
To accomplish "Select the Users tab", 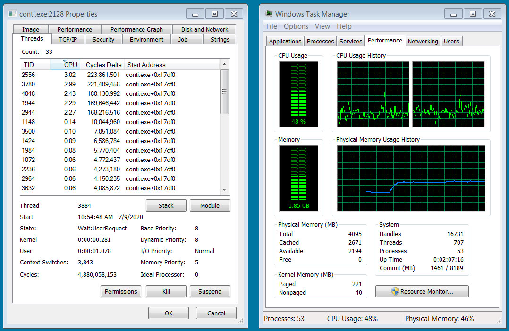I will tap(451, 41).
